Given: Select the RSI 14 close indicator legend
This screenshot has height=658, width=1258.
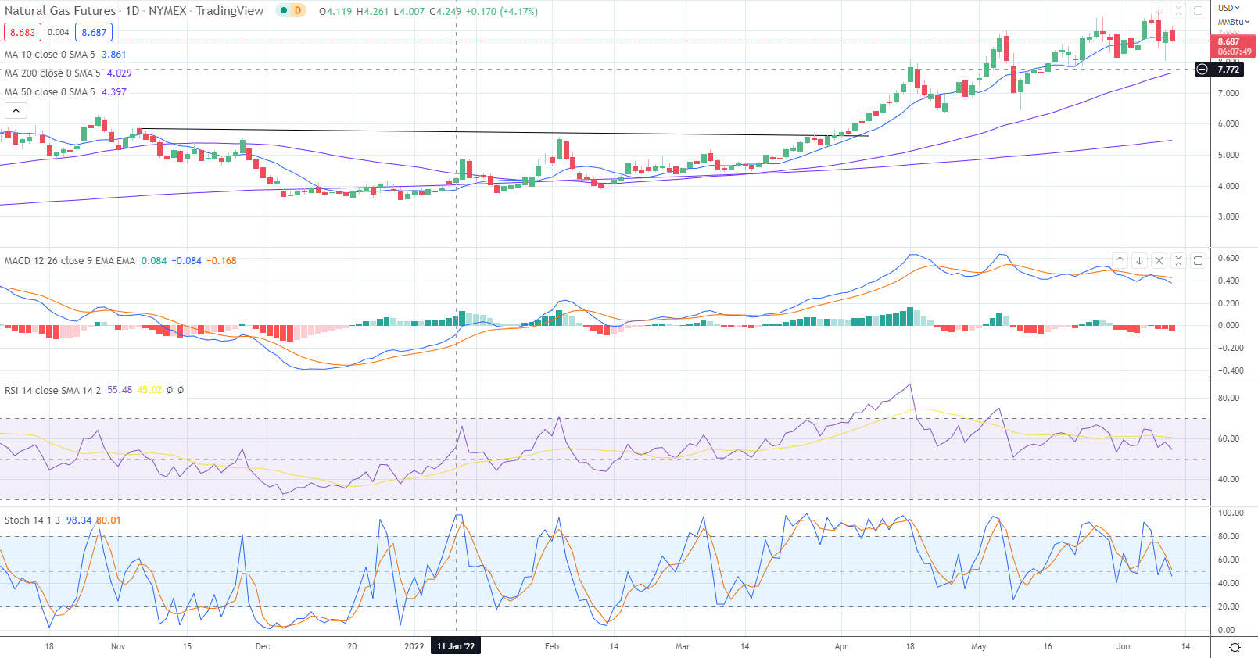Looking at the screenshot, I should [x=52, y=390].
